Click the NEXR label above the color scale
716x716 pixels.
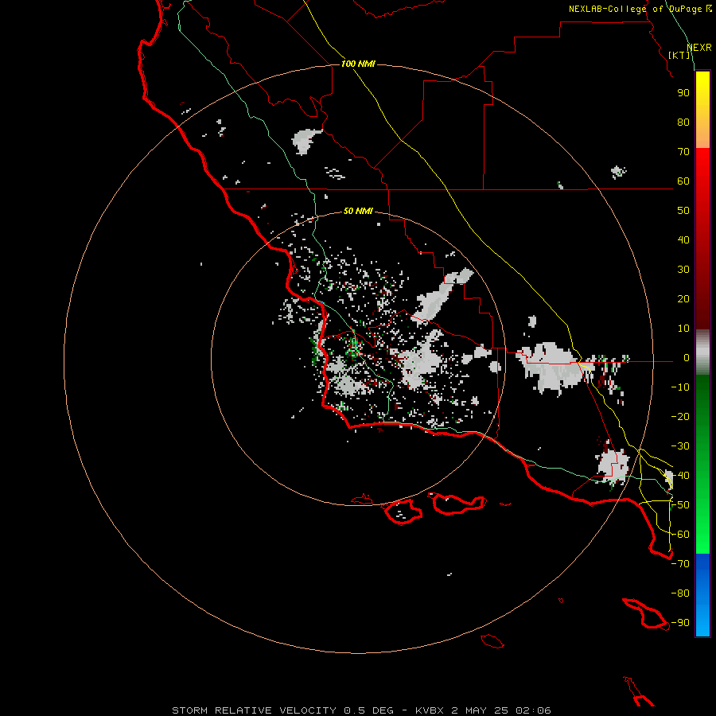(x=699, y=47)
